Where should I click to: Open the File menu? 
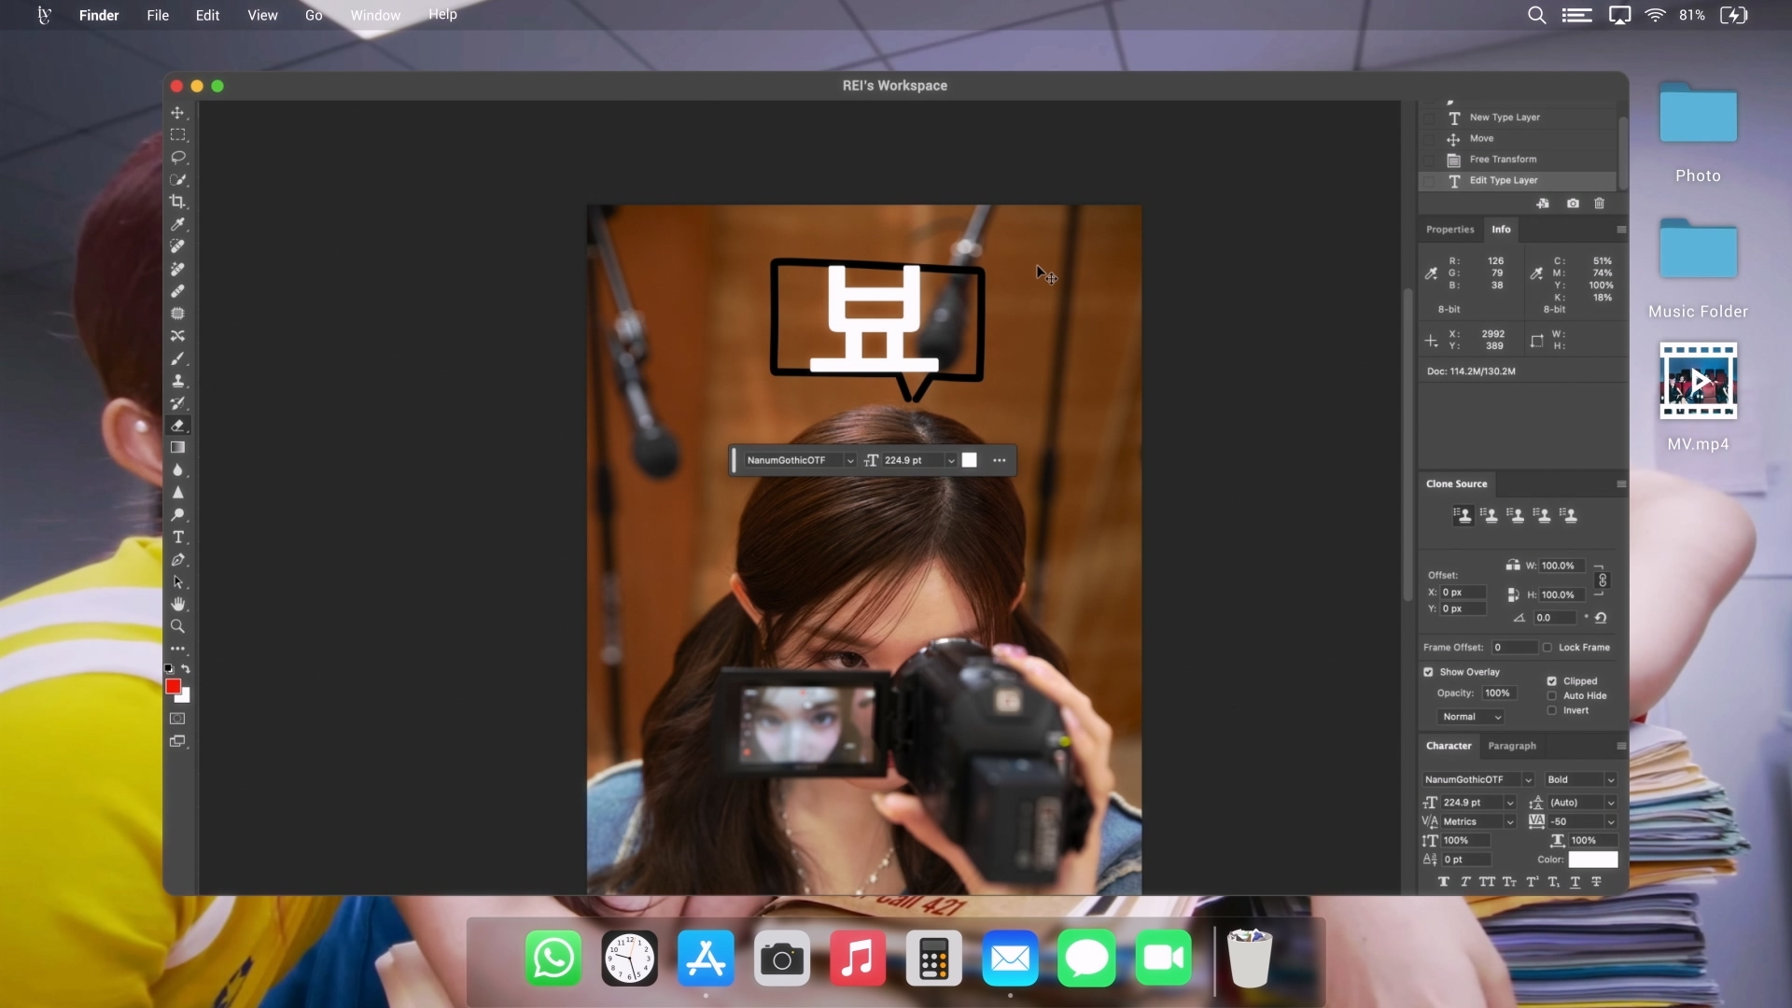point(158,15)
